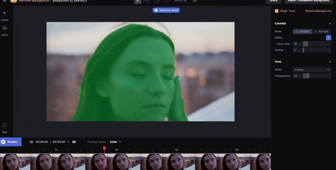This screenshot has height=170, width=336.
Task: Jump to the end with skip-forward icon
Action: [x=74, y=142]
